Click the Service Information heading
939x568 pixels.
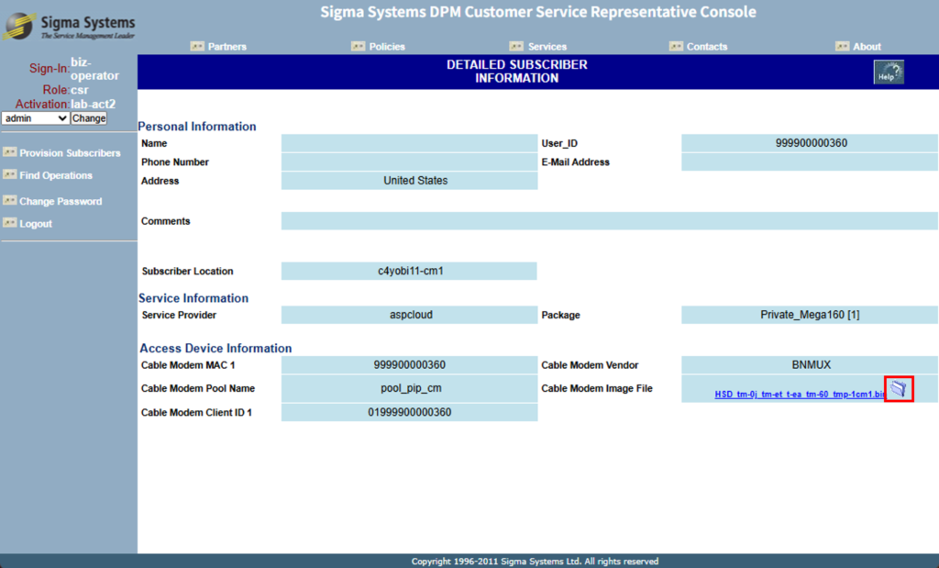pyautogui.click(x=193, y=298)
